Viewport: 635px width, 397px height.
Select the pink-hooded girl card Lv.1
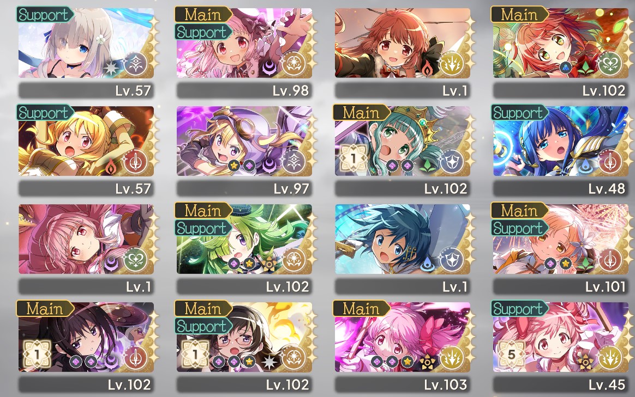[86, 239]
